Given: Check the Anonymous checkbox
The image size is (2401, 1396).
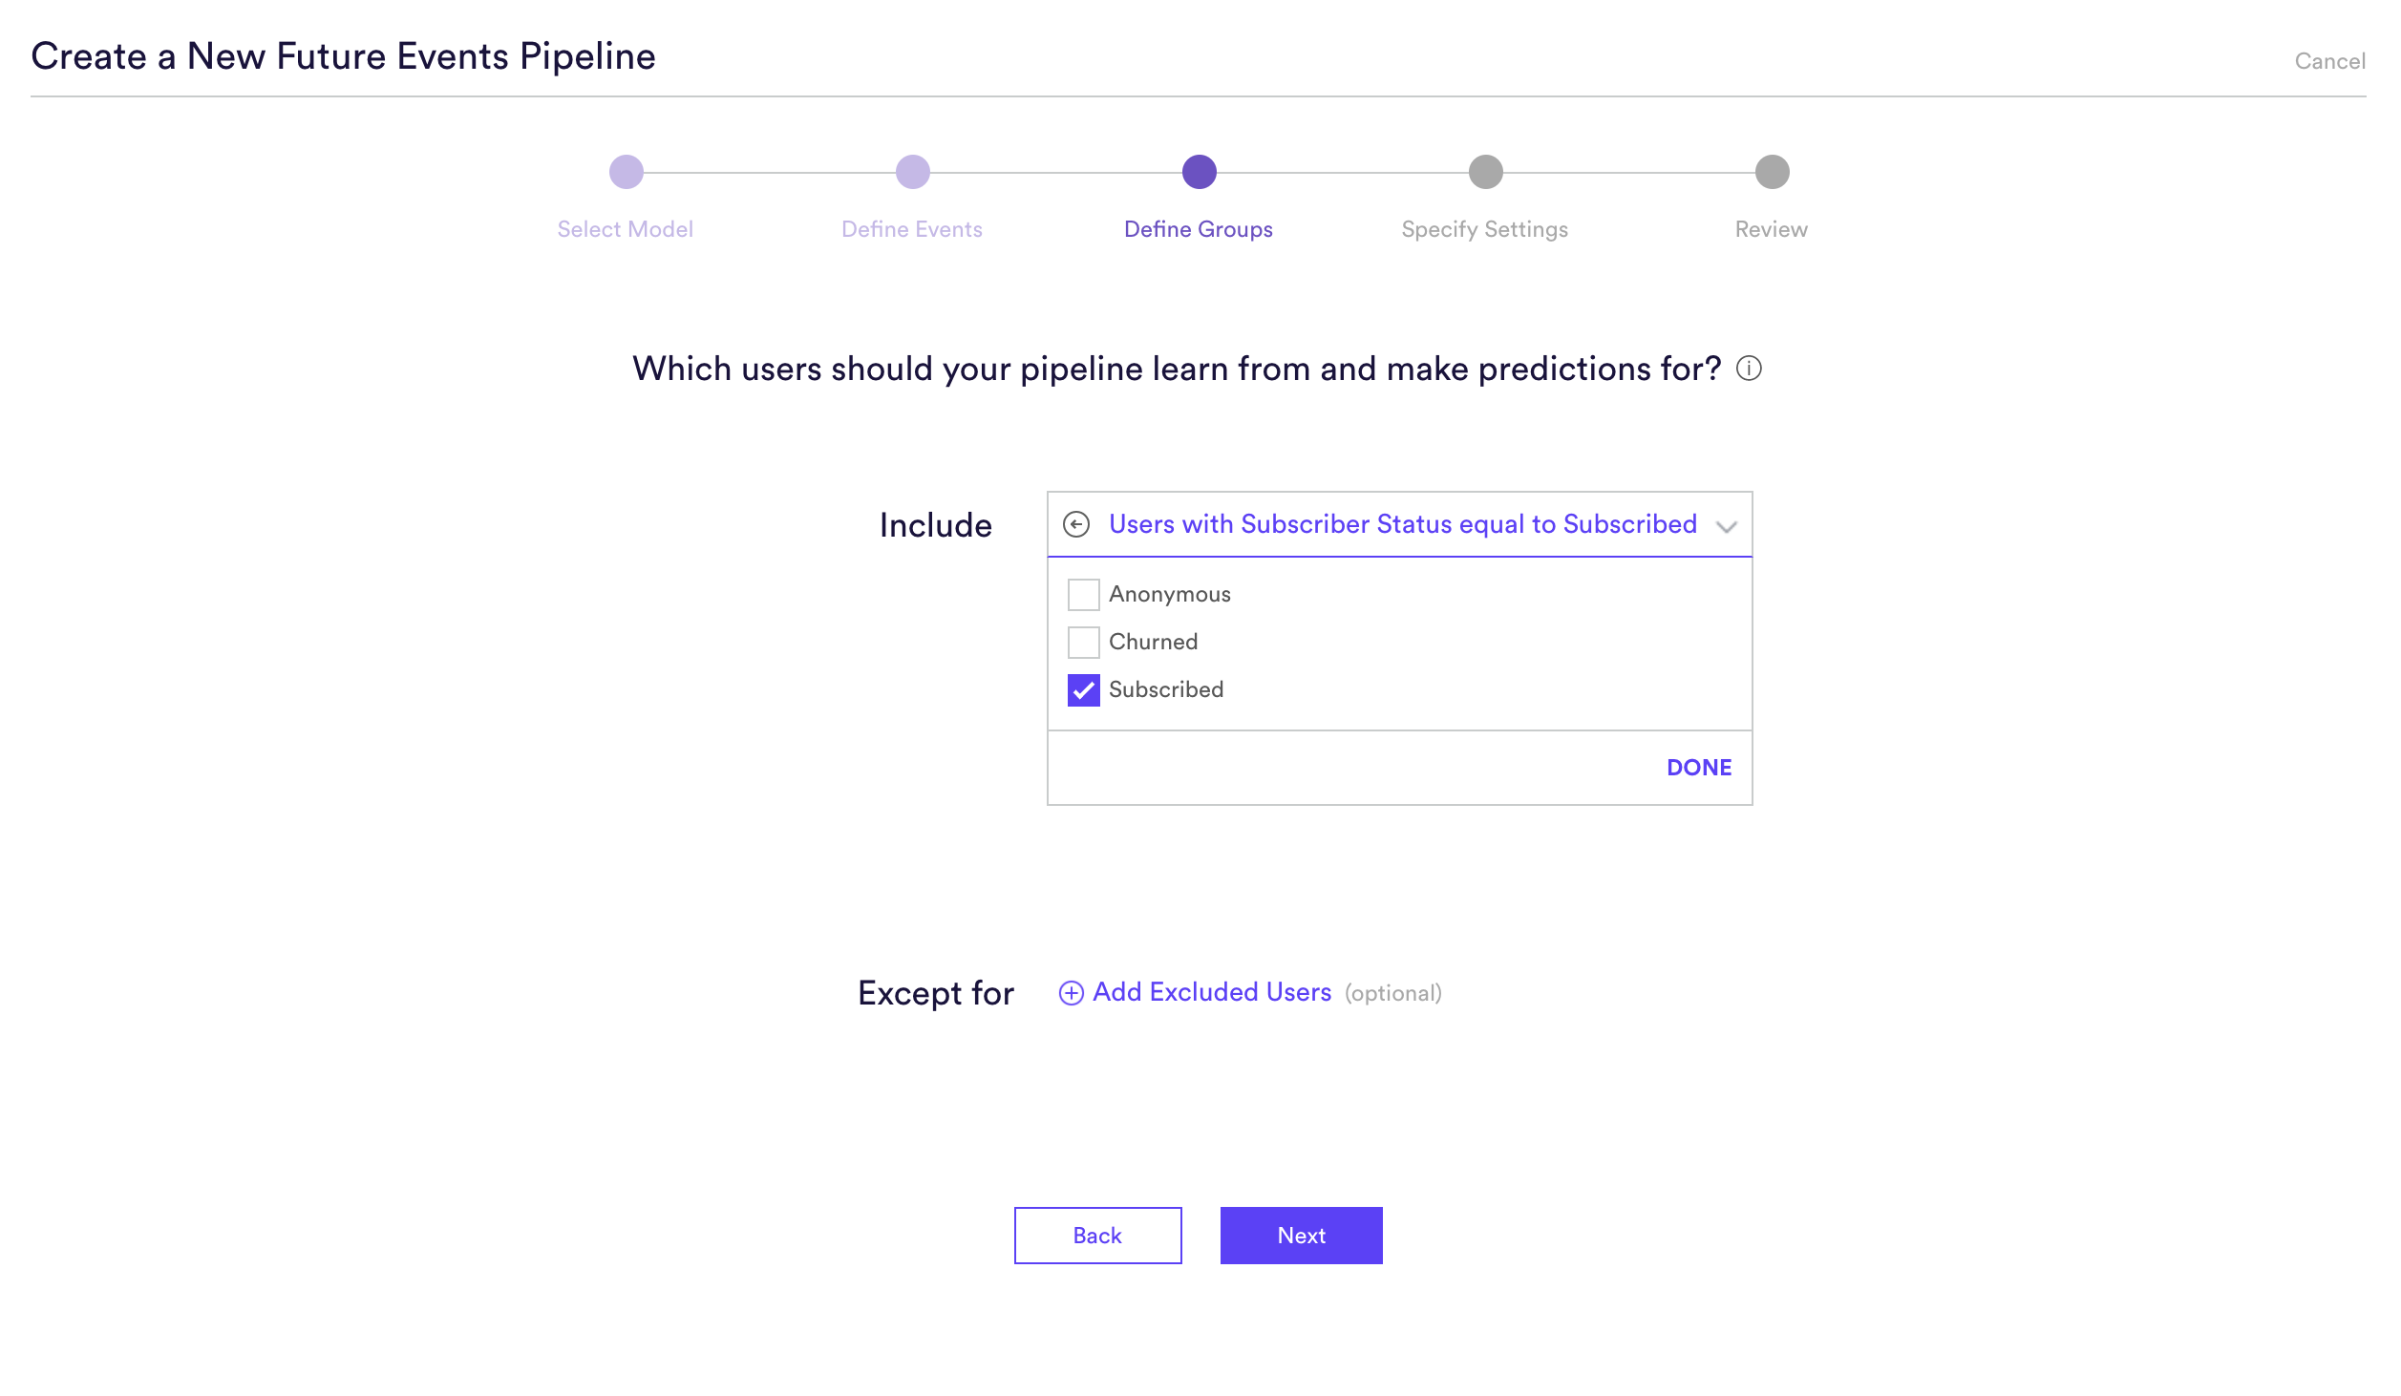Looking at the screenshot, I should tap(1084, 594).
